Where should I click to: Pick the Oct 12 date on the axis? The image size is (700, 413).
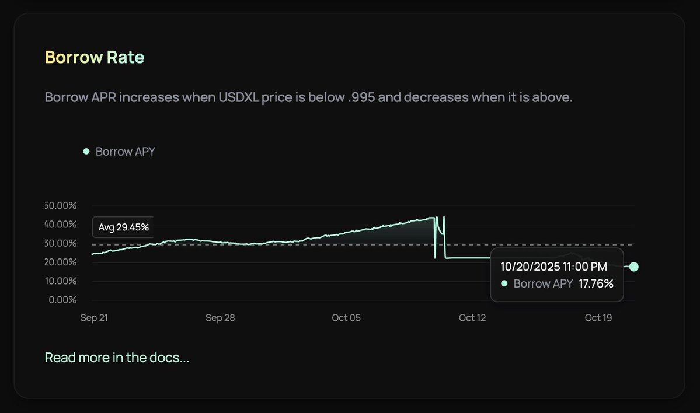coord(472,318)
